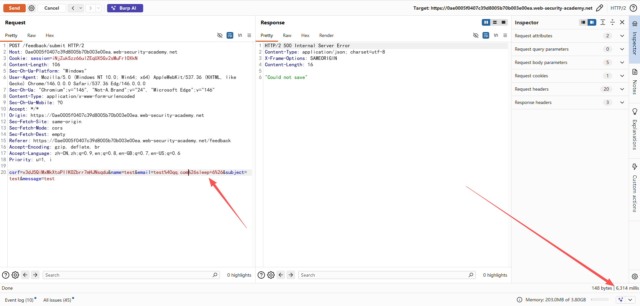The width and height of the screenshot is (640, 306).
Task: Switch to the Response Render tab
Action: (326, 35)
